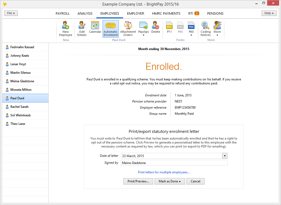Open the P45 form
The image size is (281, 205).
[180, 27]
